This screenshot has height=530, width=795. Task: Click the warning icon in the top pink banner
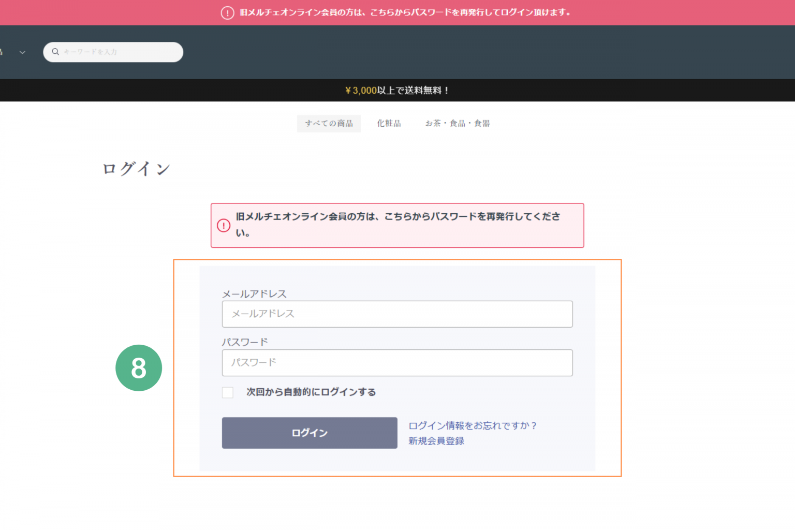point(227,13)
